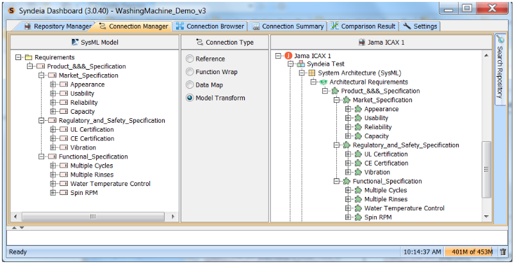Choose the Data Map connection type
The height and width of the screenshot is (264, 515).
pyautogui.click(x=190, y=85)
